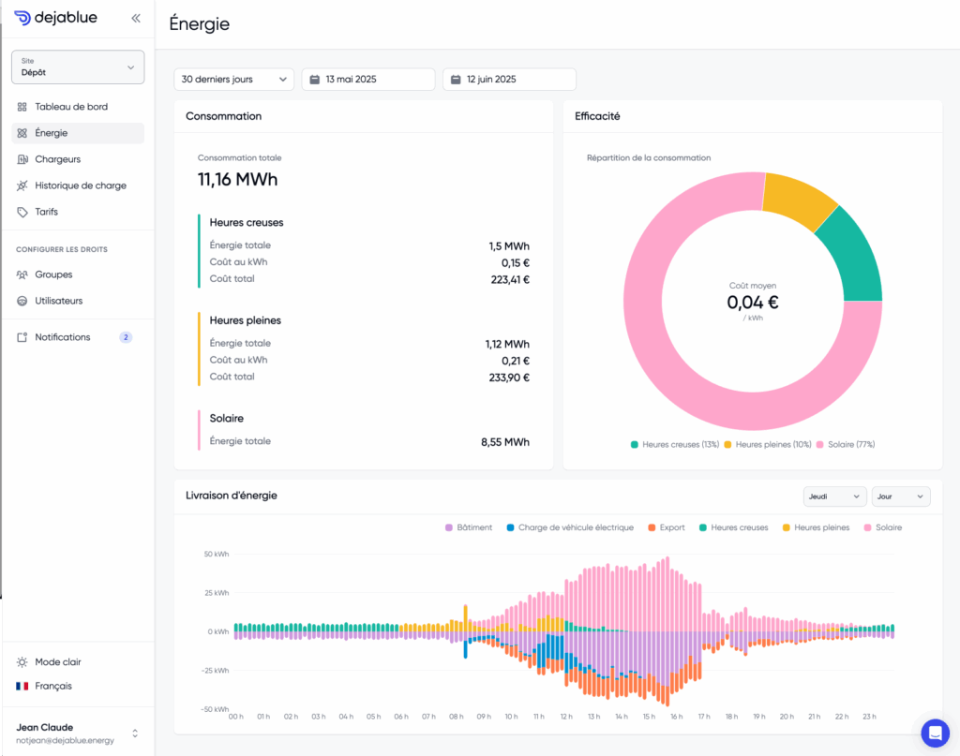Toggle Charge de véhicule électrique legend series
Image resolution: width=960 pixels, height=756 pixels.
click(570, 527)
